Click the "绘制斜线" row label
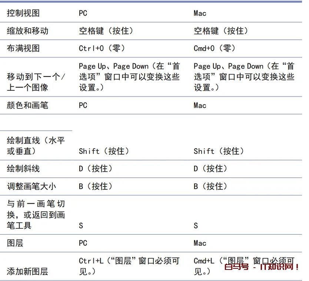The height and width of the screenshot is (281, 309). [23, 169]
